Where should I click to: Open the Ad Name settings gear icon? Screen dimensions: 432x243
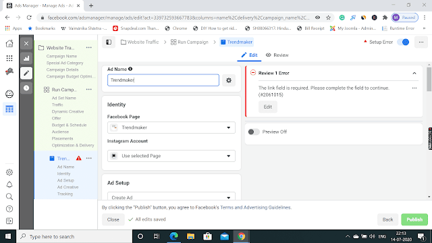(x=229, y=80)
